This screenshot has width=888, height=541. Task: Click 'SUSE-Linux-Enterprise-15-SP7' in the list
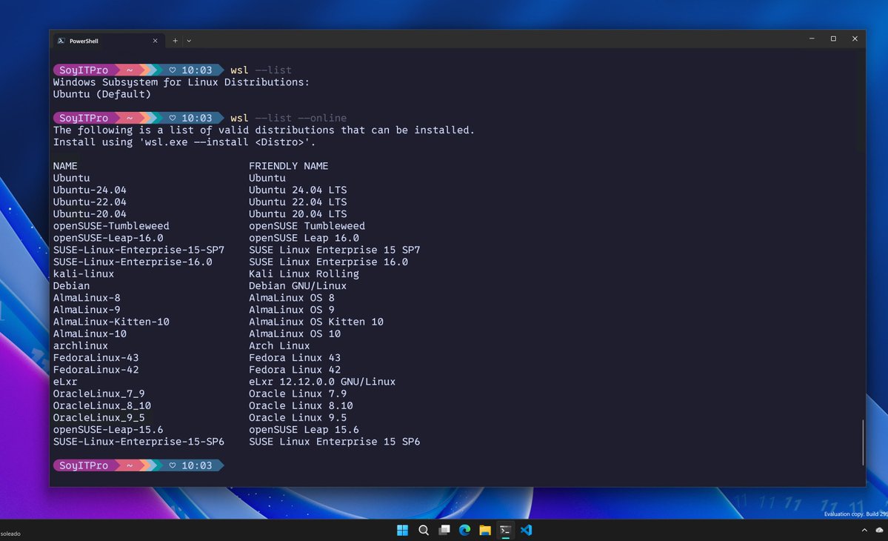coord(138,250)
